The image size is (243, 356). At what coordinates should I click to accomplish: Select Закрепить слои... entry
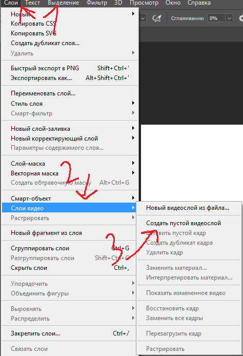pos(69,333)
